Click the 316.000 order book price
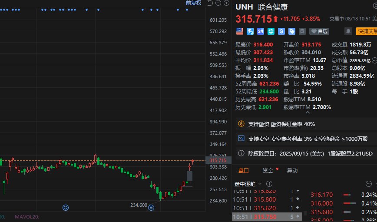 [322, 203]
